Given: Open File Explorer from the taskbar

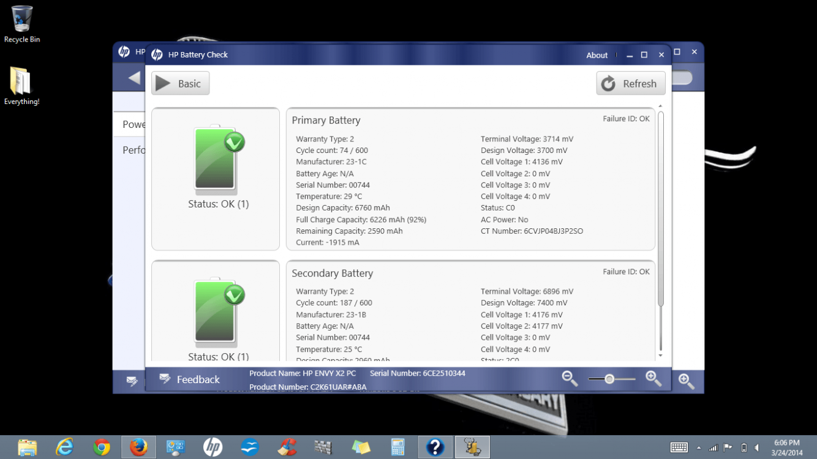Looking at the screenshot, I should pos(28,447).
